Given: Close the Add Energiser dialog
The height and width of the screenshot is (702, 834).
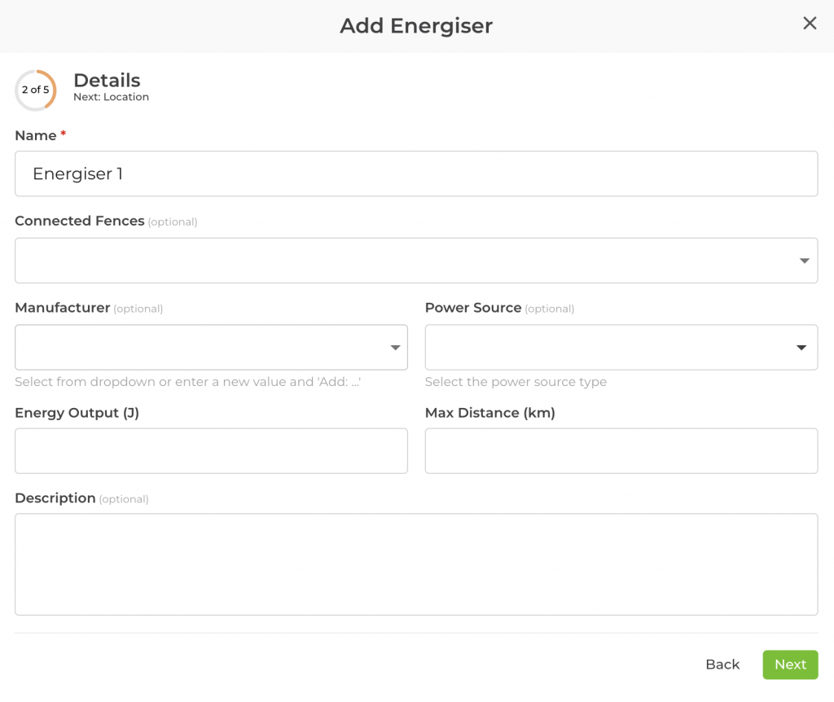Looking at the screenshot, I should 810,24.
